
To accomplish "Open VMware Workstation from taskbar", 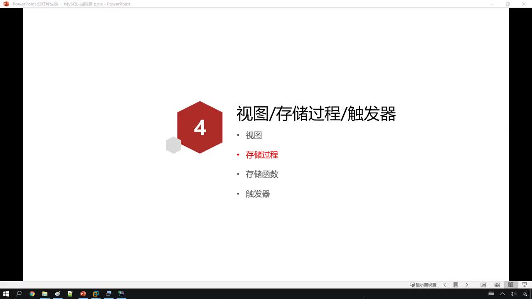I will click(96, 294).
